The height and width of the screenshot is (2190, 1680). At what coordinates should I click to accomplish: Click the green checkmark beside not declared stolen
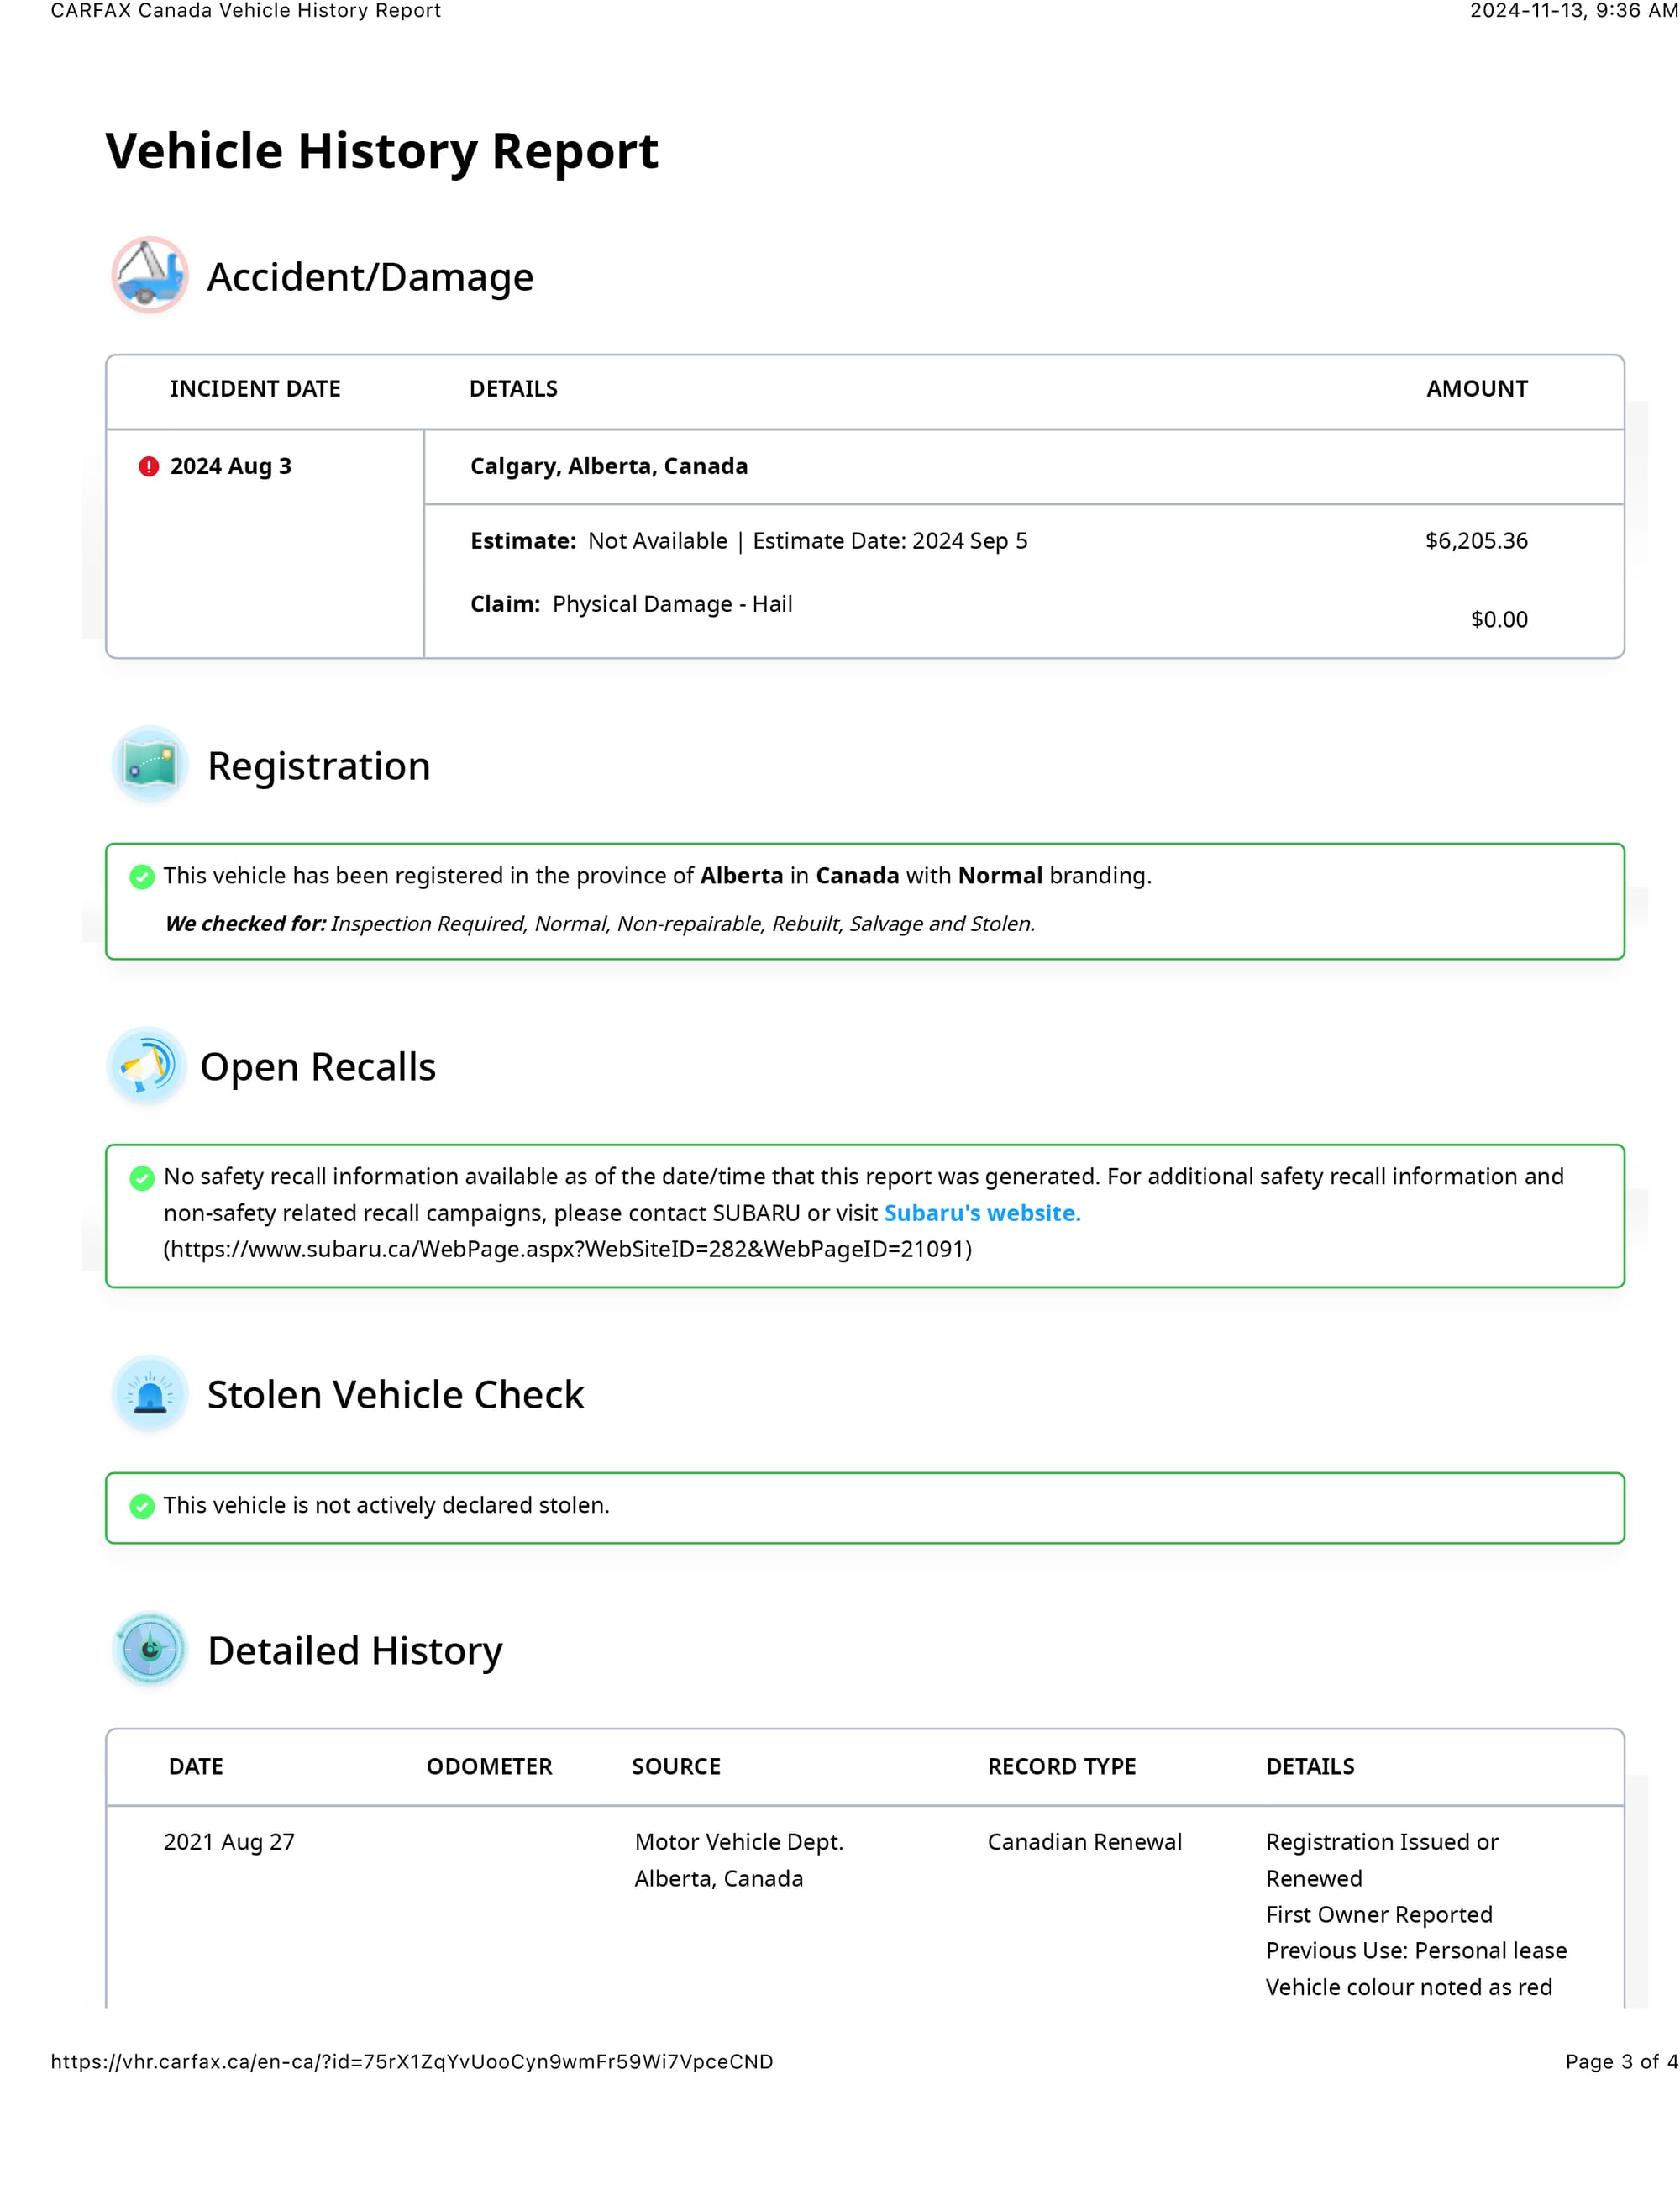pos(142,1506)
